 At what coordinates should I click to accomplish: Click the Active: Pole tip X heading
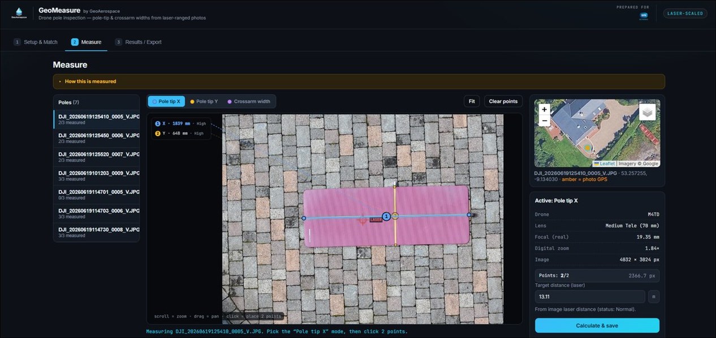click(x=557, y=201)
